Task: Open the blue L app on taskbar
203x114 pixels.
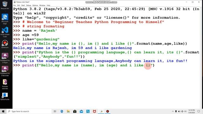Action: [88, 111]
